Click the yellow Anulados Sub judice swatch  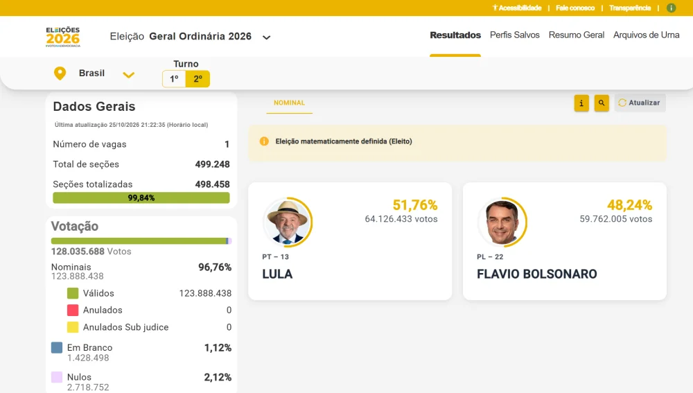click(x=73, y=327)
